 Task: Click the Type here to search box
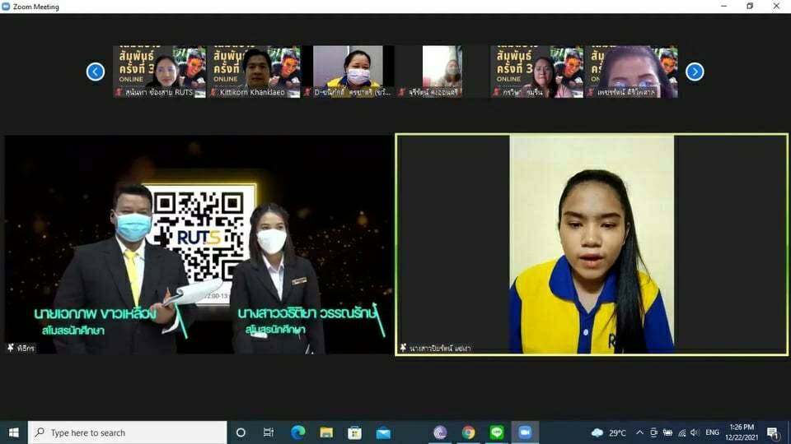coord(128,432)
